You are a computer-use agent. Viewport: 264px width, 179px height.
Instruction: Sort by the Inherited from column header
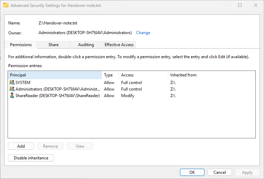212,75
